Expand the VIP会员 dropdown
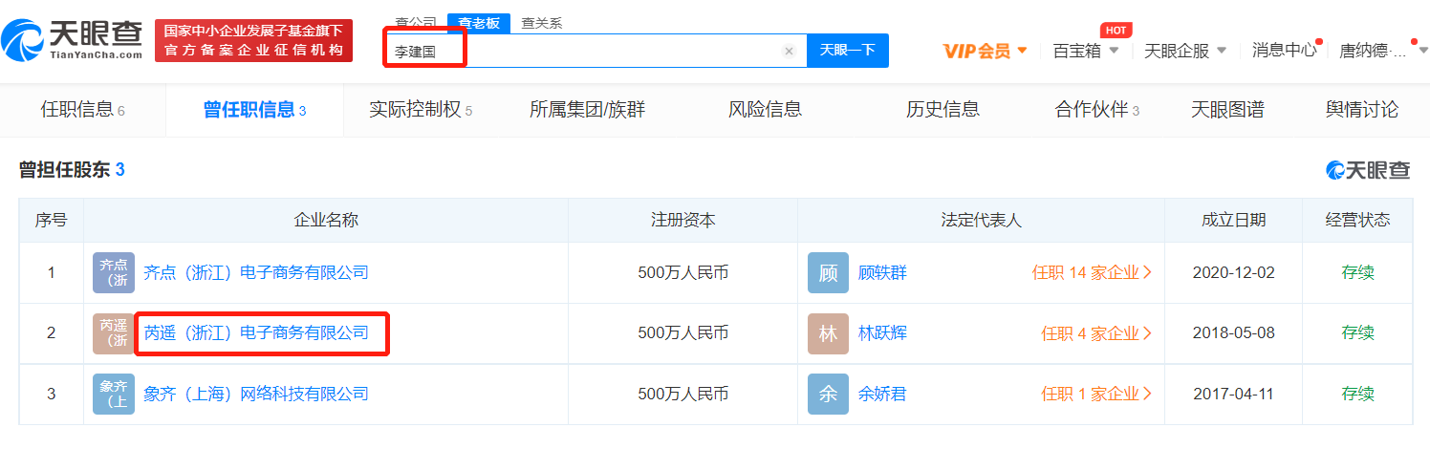Screen dimensions: 1430x449 [x=985, y=51]
